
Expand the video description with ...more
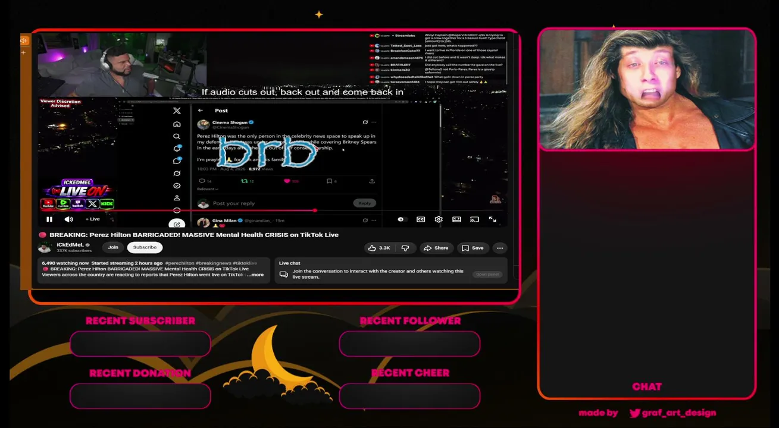tap(255, 275)
